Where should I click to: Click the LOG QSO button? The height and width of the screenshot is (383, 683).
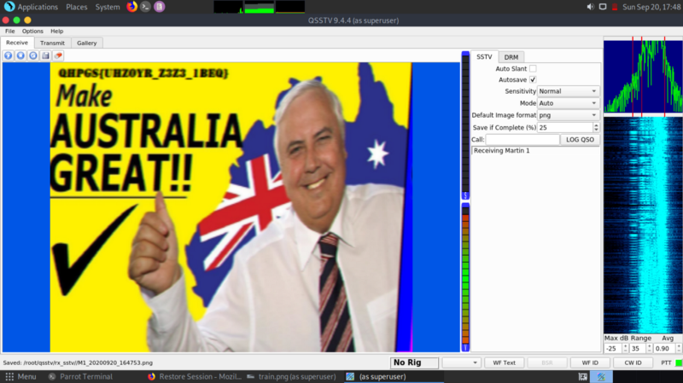[580, 139]
